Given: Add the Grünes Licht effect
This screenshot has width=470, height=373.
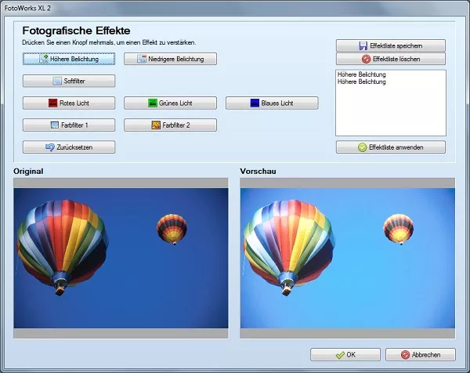Looking at the screenshot, I should pyautogui.click(x=170, y=103).
